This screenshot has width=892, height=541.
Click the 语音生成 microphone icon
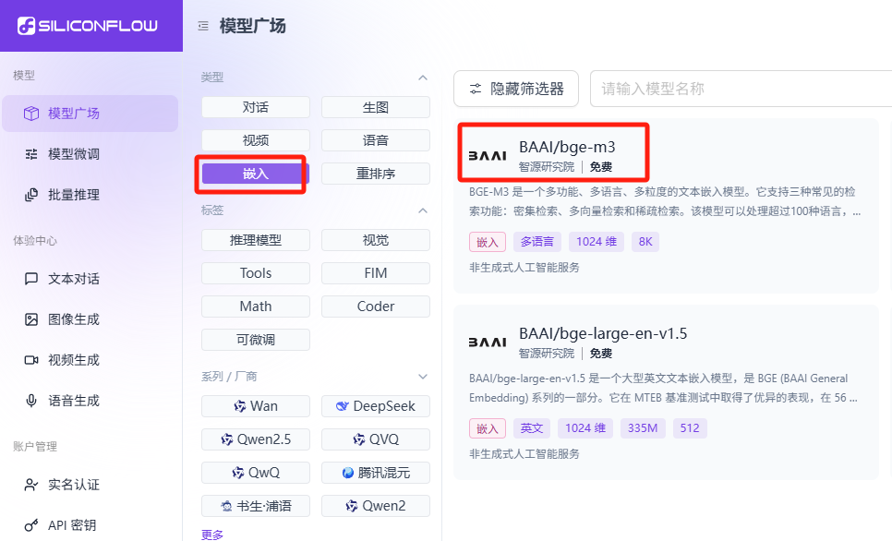tap(31, 401)
